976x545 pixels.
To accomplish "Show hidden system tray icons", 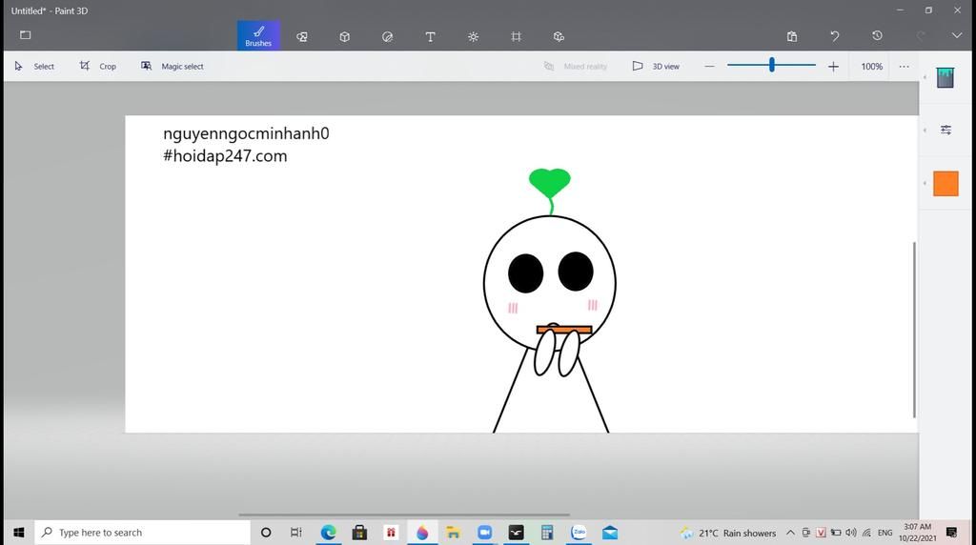I will click(x=790, y=533).
